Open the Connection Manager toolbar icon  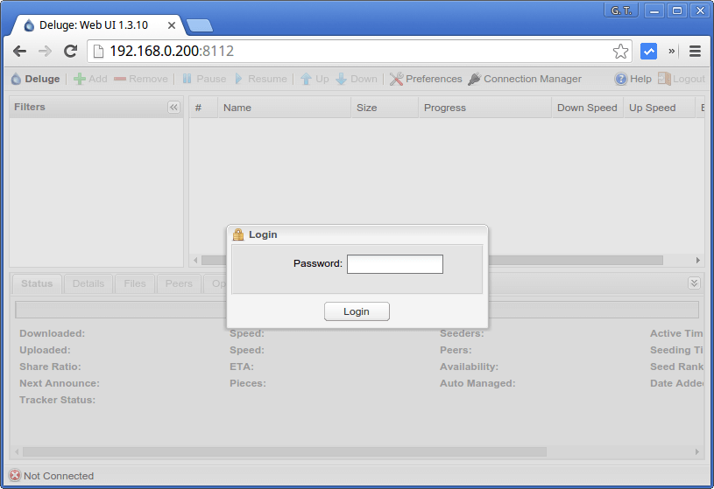click(474, 79)
